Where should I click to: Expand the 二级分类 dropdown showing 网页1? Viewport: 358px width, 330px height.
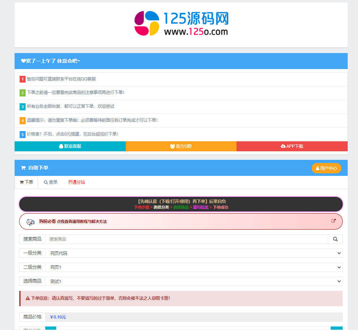194,267
